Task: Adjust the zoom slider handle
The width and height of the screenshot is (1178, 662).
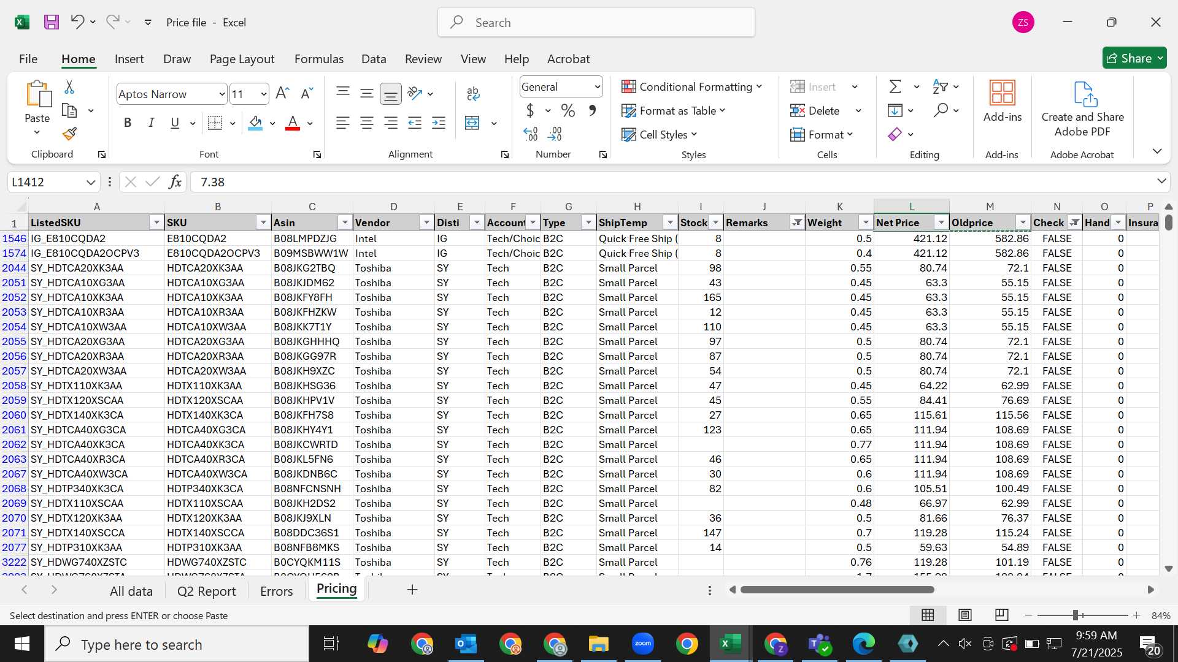Action: tap(1076, 615)
